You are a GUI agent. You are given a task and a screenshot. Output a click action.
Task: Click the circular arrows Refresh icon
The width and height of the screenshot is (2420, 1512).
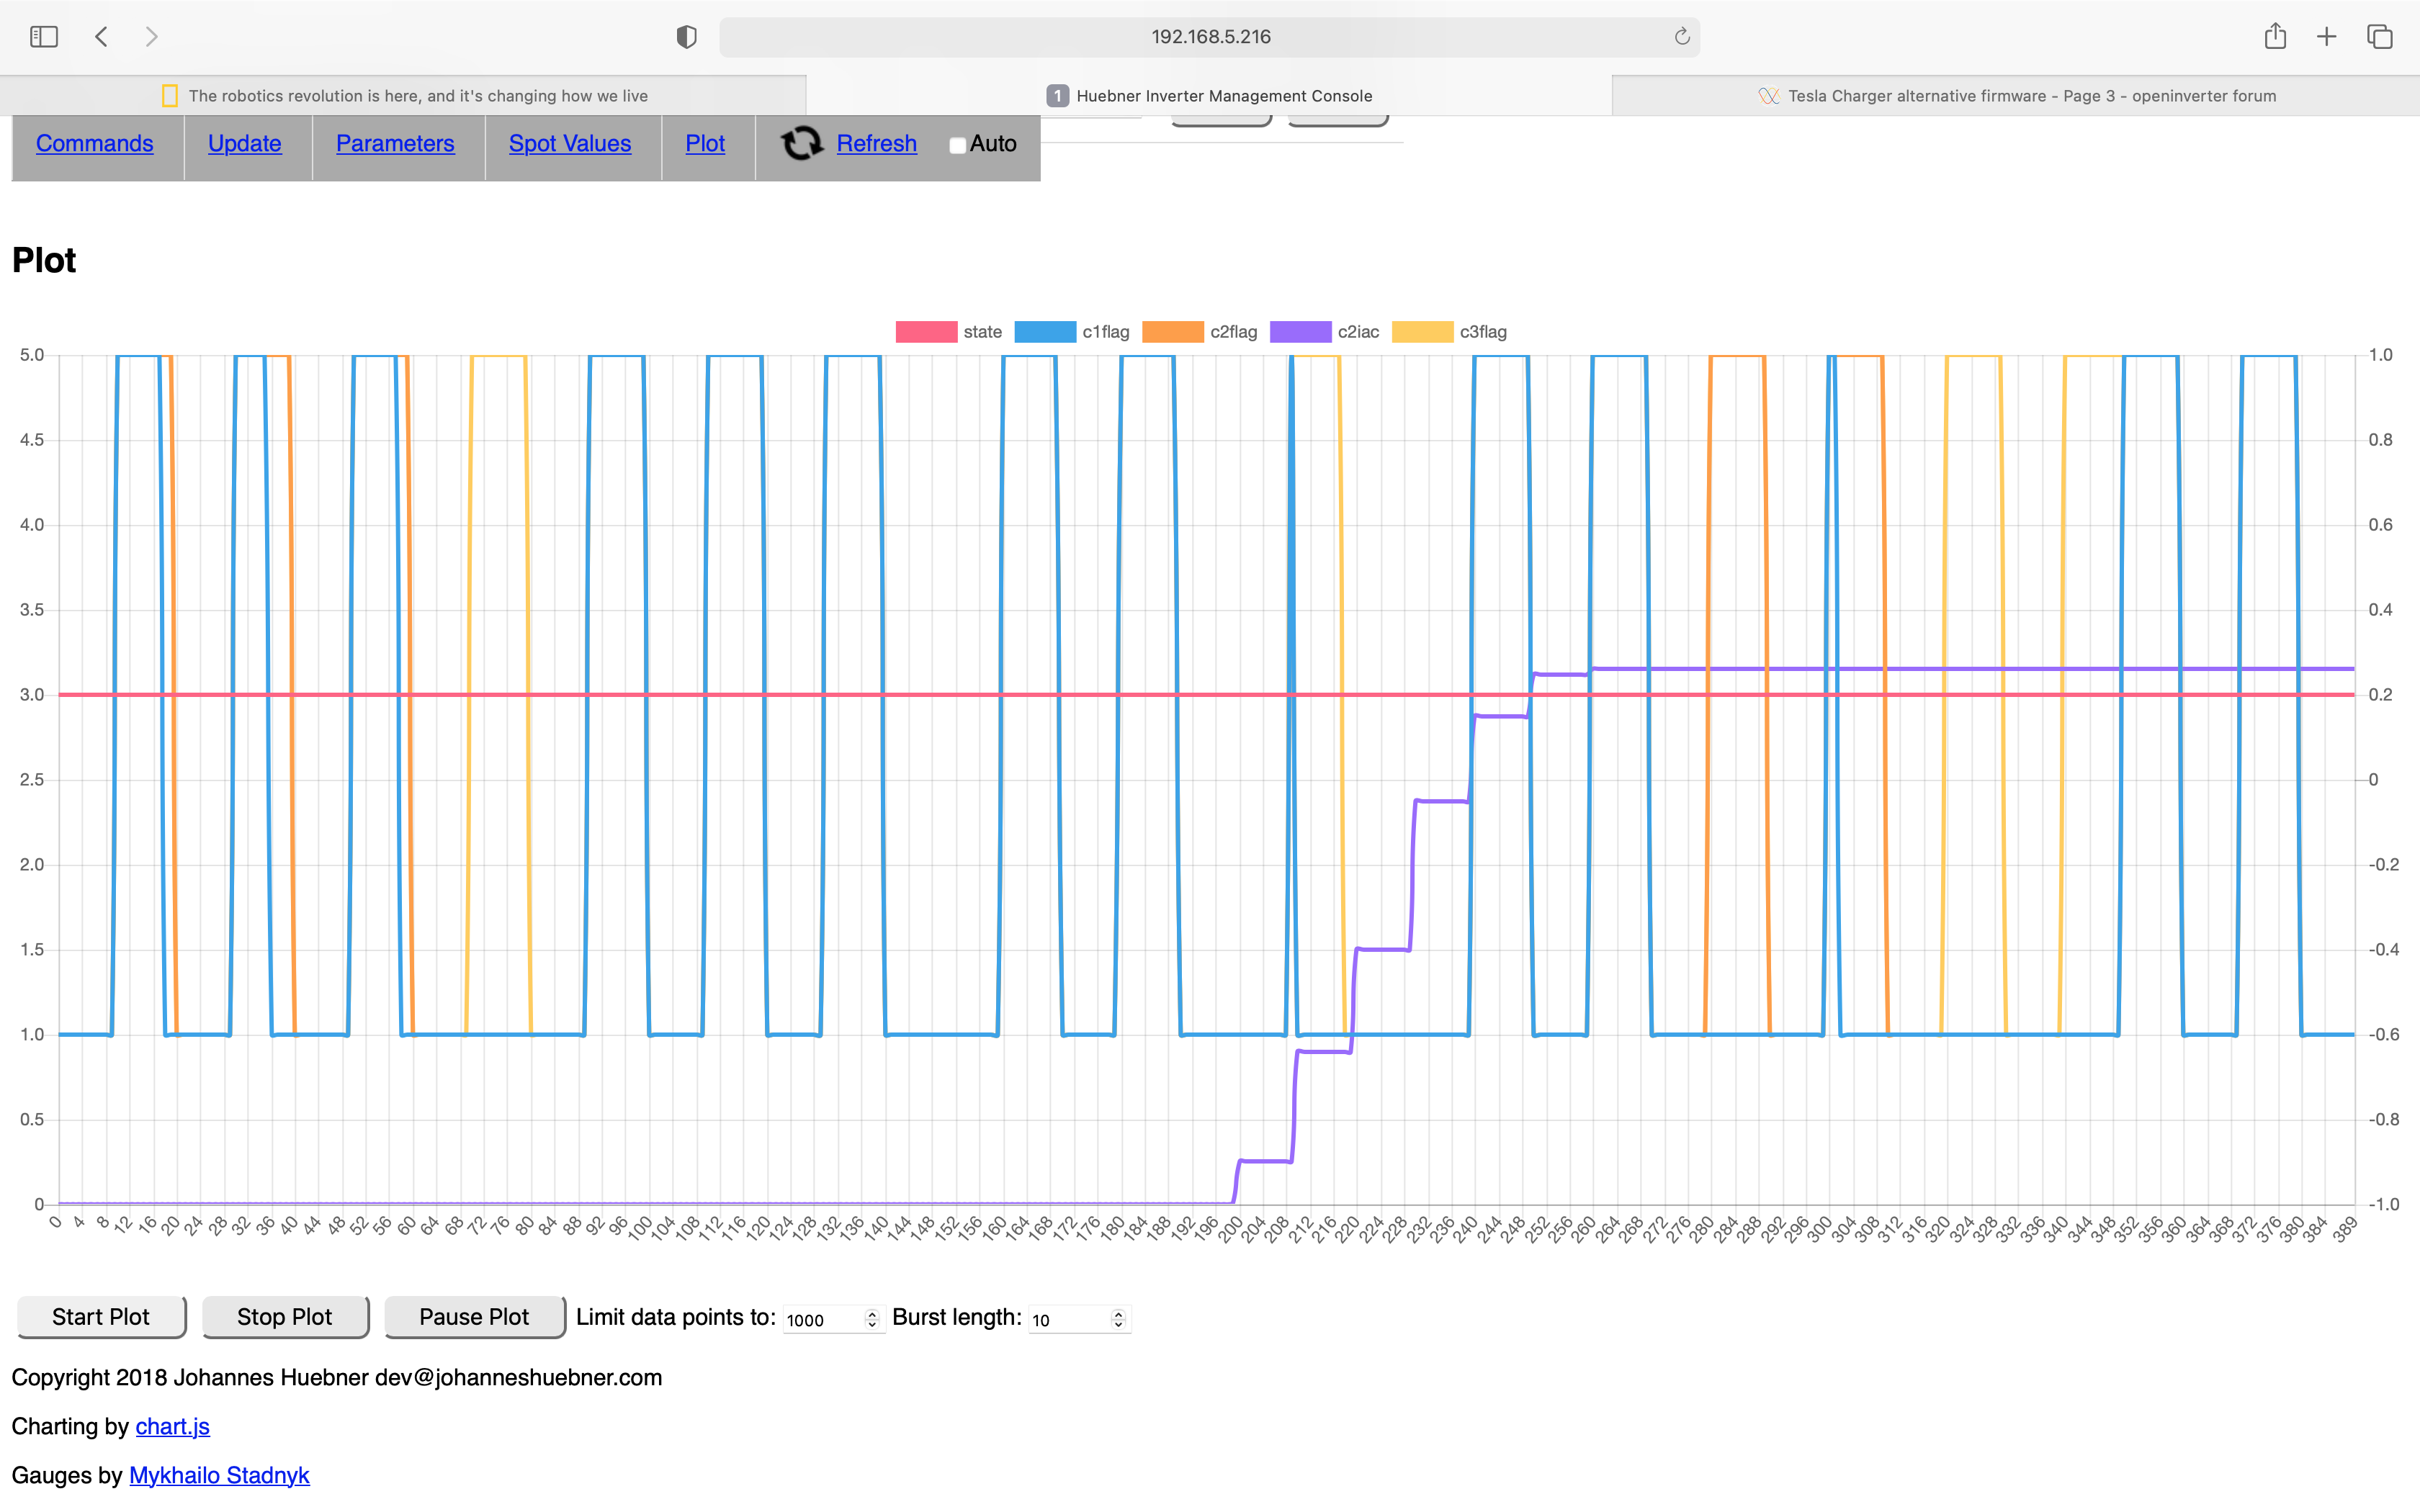click(801, 144)
